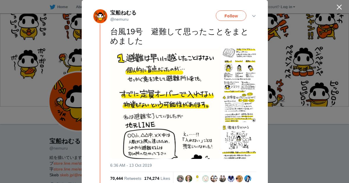
Task: Click the last liker avatar
Action: (x=248, y=179)
